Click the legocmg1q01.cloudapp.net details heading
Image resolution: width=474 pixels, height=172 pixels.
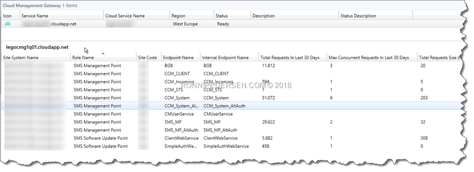click(x=37, y=47)
